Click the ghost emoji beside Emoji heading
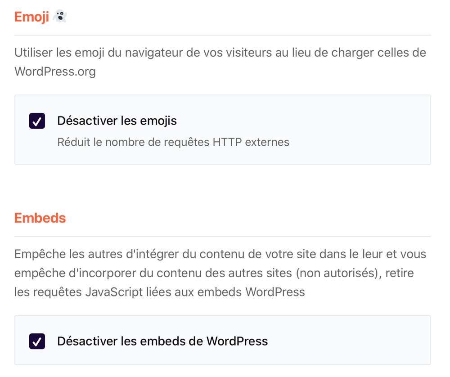This screenshot has width=450, height=377. coord(60,16)
